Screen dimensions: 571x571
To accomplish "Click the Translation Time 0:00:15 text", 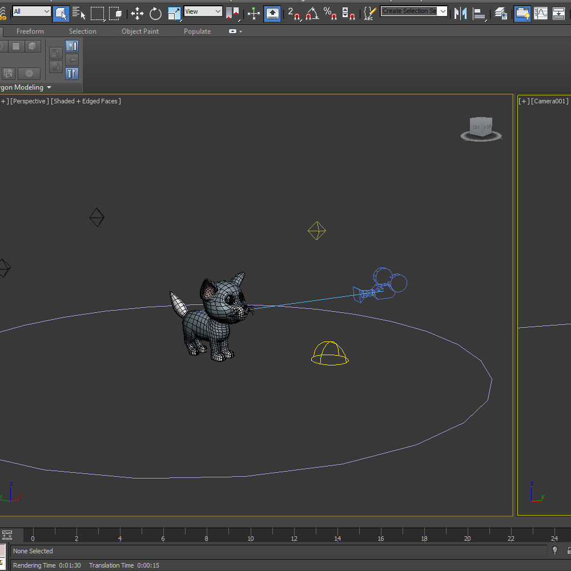I will pyautogui.click(x=124, y=565).
